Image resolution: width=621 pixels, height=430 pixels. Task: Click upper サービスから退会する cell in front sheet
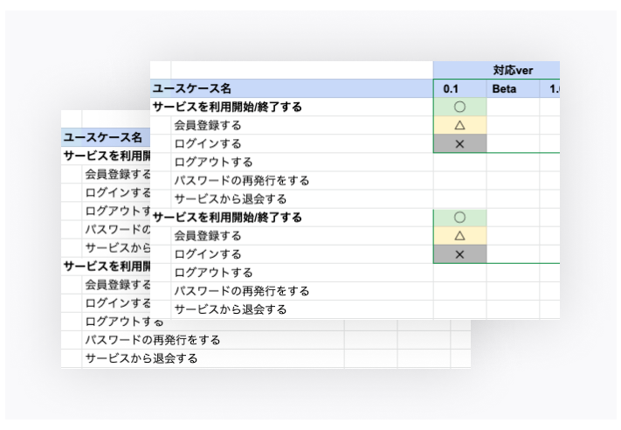[x=302, y=199]
